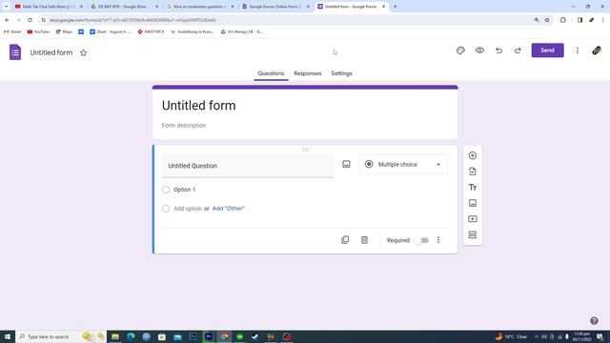This screenshot has width=610, height=343.
Task: Click the Untitled Question title field
Action: click(x=248, y=166)
